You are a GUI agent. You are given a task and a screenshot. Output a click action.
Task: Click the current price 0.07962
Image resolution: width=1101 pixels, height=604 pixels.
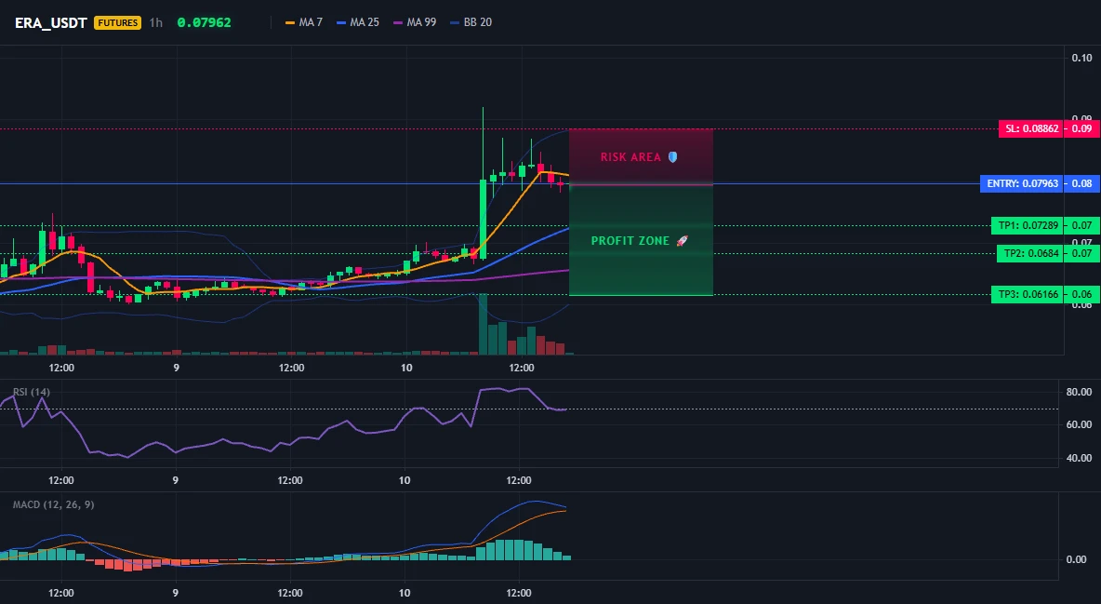204,22
